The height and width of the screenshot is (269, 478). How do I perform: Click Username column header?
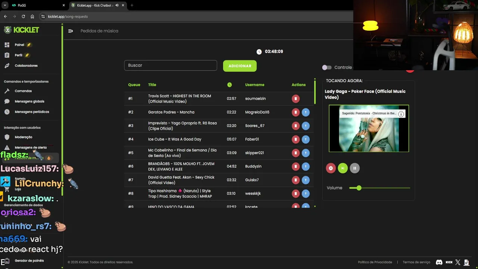click(x=255, y=85)
